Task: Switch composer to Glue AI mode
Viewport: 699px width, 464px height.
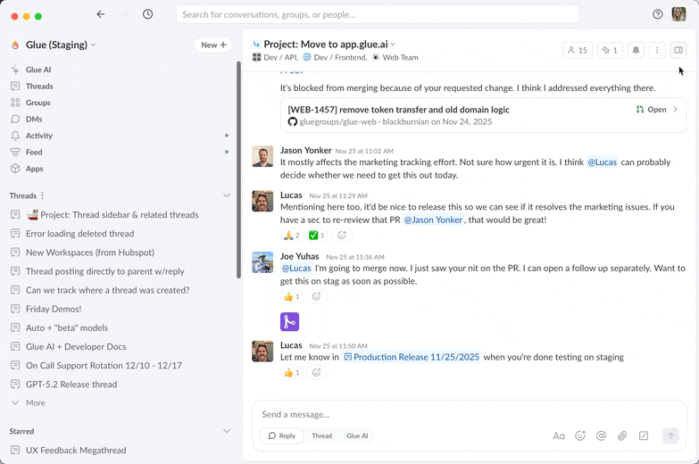Action: (x=357, y=436)
